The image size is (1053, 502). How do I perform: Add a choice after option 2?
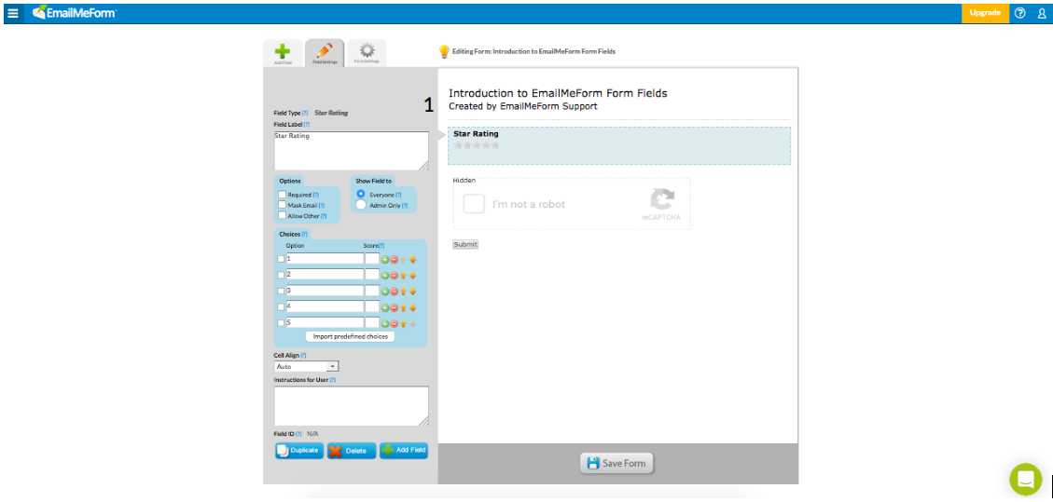(x=385, y=276)
